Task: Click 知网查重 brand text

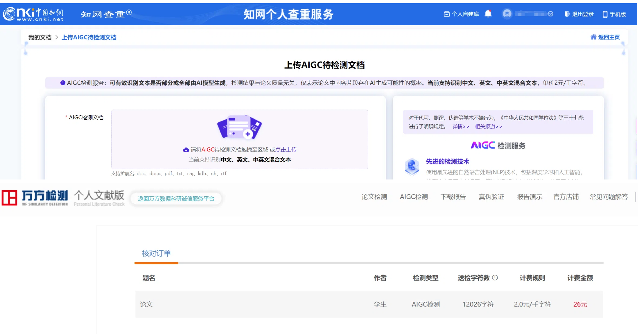Action: [x=106, y=14]
